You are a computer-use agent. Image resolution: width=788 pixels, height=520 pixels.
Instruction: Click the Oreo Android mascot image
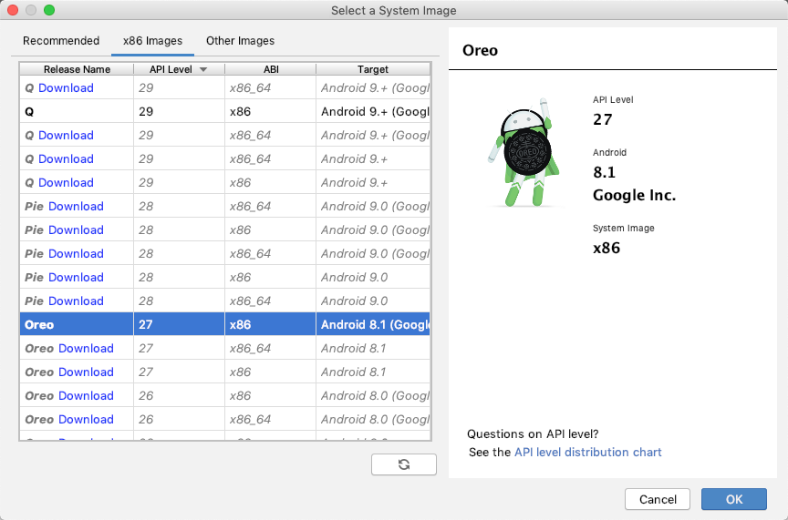524,152
